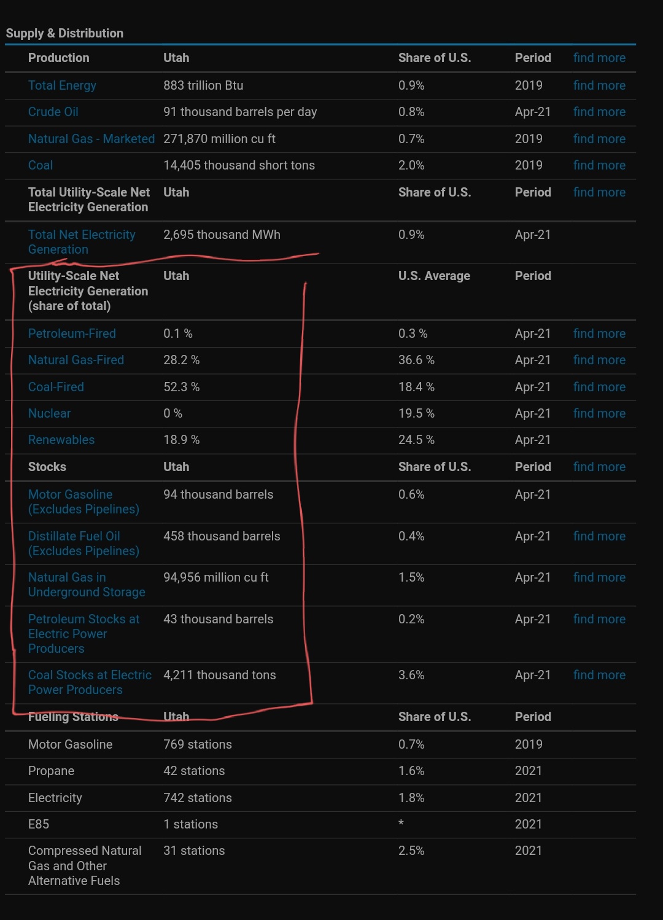The height and width of the screenshot is (920, 663).
Task: Click find more for Coal-Fired row
Action: (599, 387)
